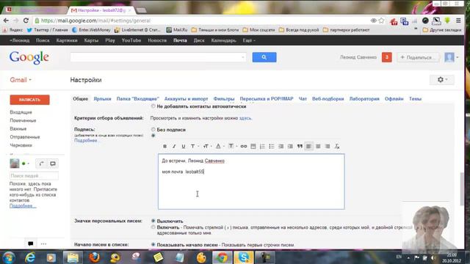This screenshot has width=470, height=264.
Task: Open 'Подробнее' link under signature label
Action: tap(85, 140)
